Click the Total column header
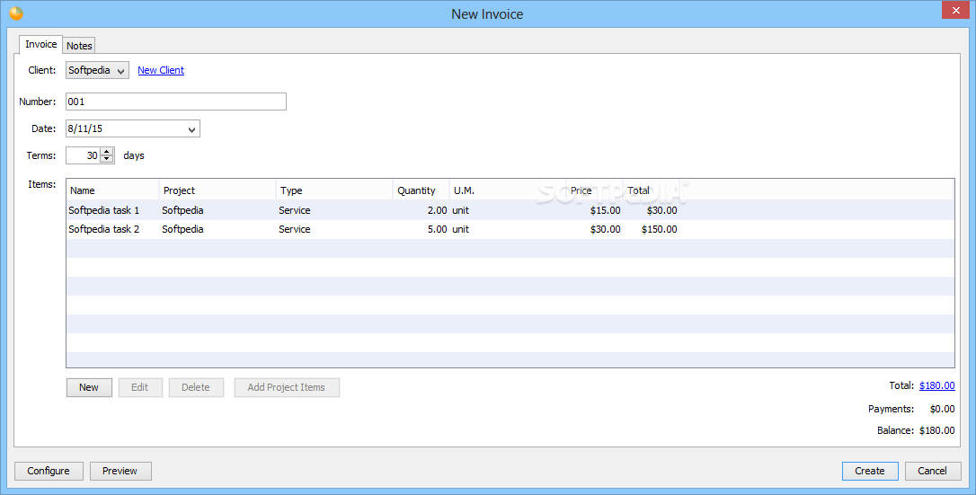This screenshot has height=495, width=976. coord(652,190)
